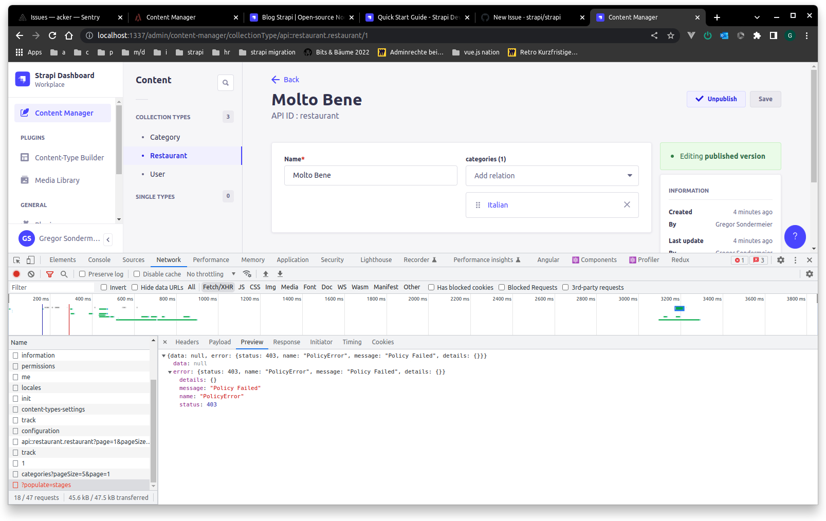Screen dimensions: 826x521
Task: Open network search with the magnifier icon
Action: pos(64,274)
